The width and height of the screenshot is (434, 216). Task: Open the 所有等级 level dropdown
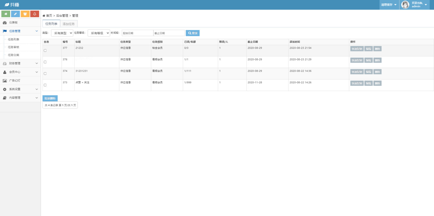click(x=99, y=33)
